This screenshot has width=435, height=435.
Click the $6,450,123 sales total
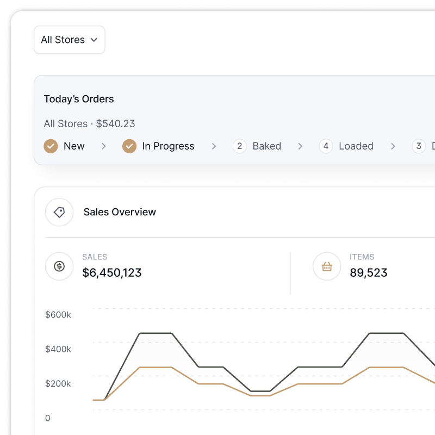click(x=112, y=272)
